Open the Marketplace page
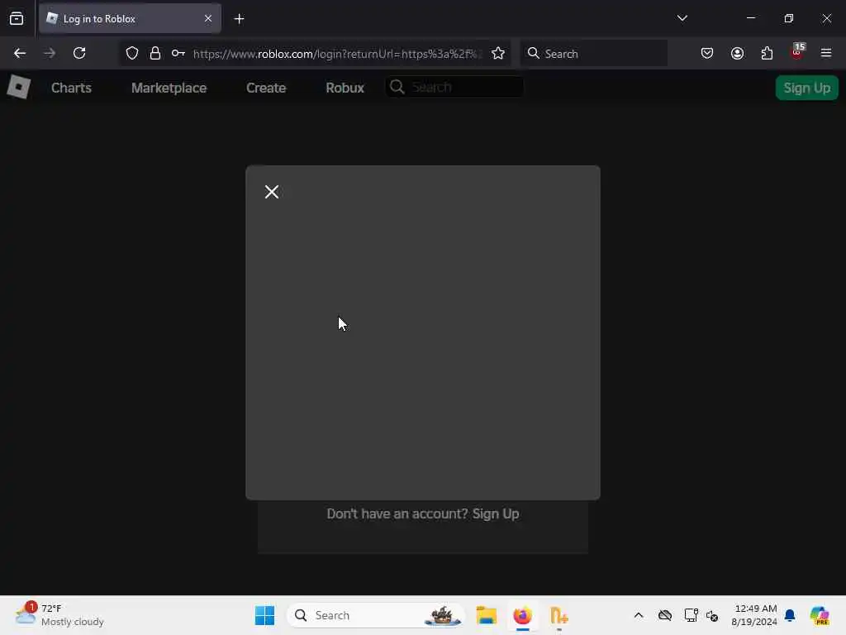Viewport: 846px width, 635px height. pyautogui.click(x=169, y=88)
